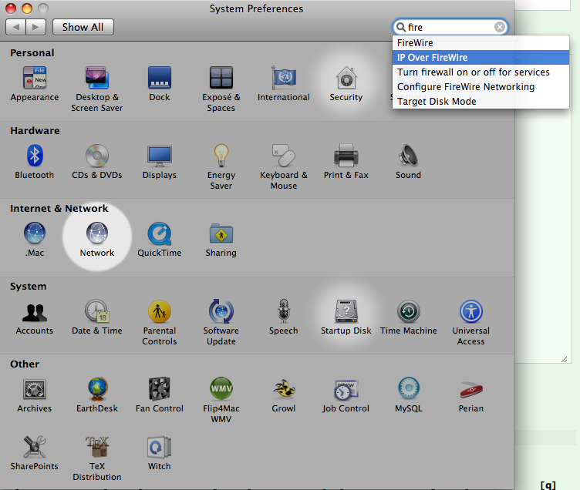Screen dimensions: 580x490
Task: Open Software Update pane
Action: (221, 312)
